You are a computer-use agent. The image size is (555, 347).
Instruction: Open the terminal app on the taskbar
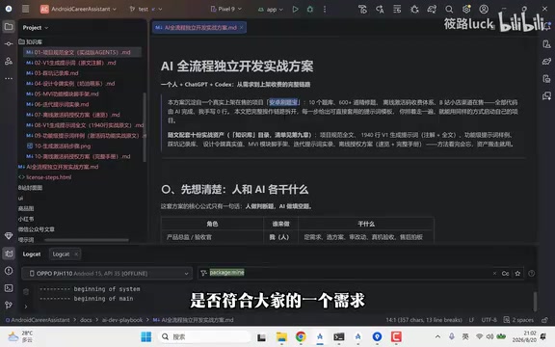point(339,336)
